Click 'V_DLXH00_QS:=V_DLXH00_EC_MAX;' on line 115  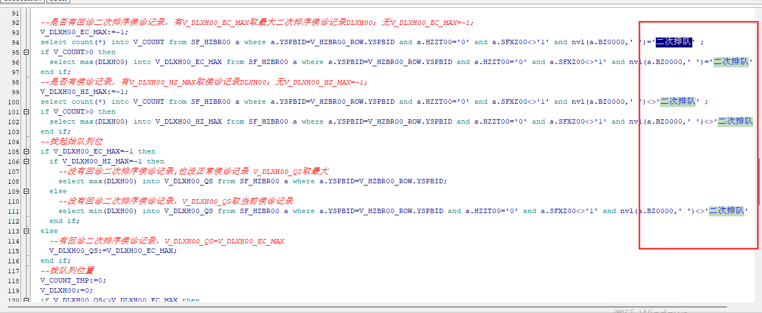click(x=113, y=251)
